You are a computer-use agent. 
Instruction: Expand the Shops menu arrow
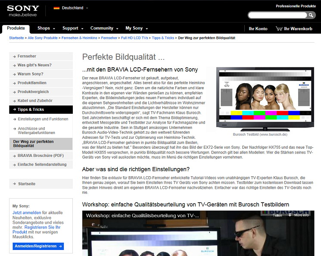click(54, 29)
